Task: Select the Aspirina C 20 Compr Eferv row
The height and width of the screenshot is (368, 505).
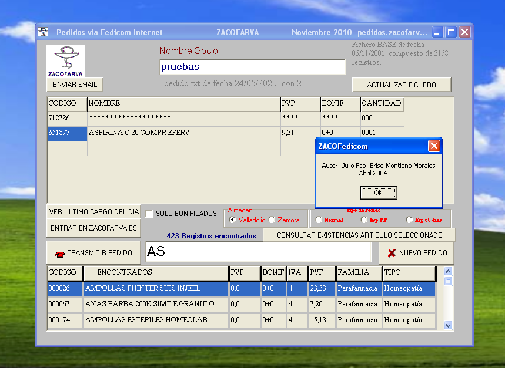Action: (x=139, y=133)
